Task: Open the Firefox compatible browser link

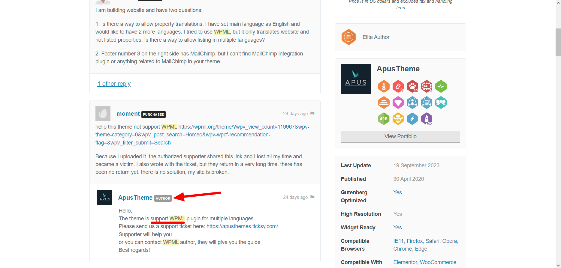Action: pos(415,241)
